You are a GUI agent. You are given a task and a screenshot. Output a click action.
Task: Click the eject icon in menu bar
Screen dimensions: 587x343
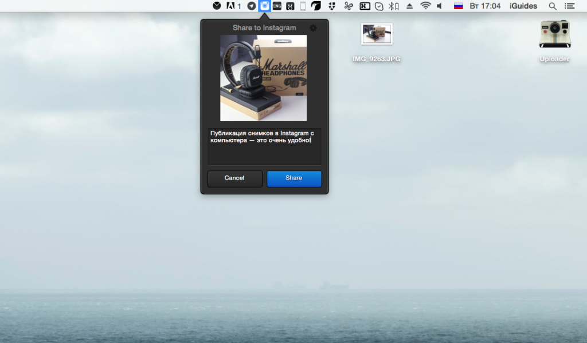point(409,6)
